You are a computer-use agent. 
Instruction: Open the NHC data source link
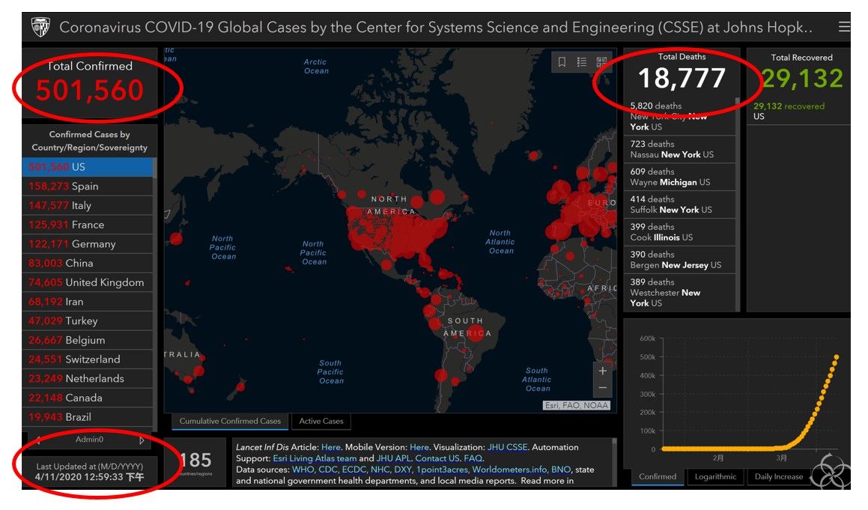[380, 470]
